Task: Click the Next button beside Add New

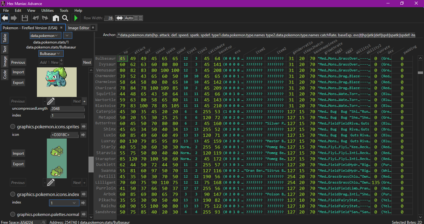Action: coord(87,62)
